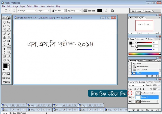Select the Move tool in toolbox
This screenshot has width=162, height=114.
click(x=9, y=22)
